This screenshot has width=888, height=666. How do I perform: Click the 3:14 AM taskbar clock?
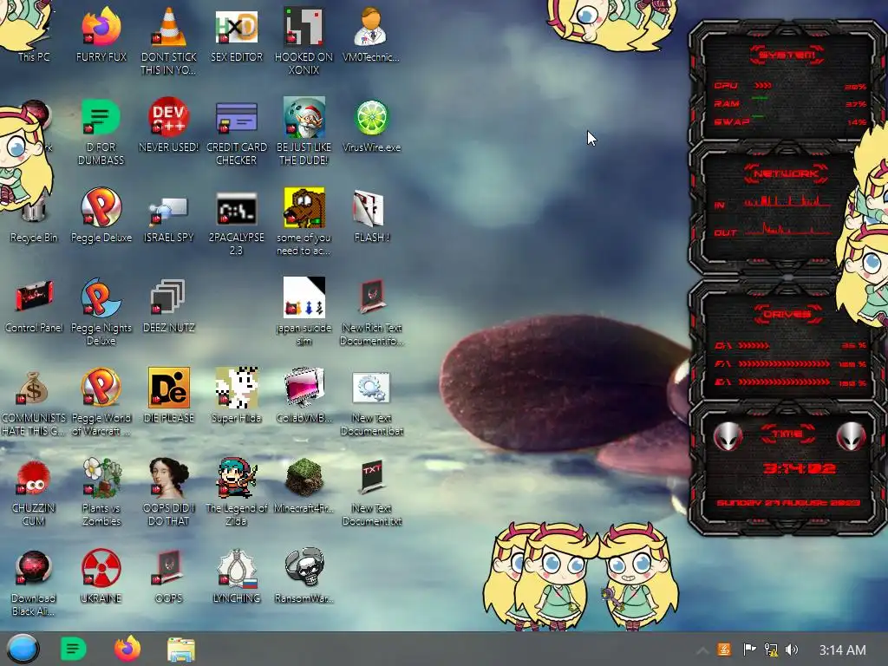pyautogui.click(x=842, y=650)
